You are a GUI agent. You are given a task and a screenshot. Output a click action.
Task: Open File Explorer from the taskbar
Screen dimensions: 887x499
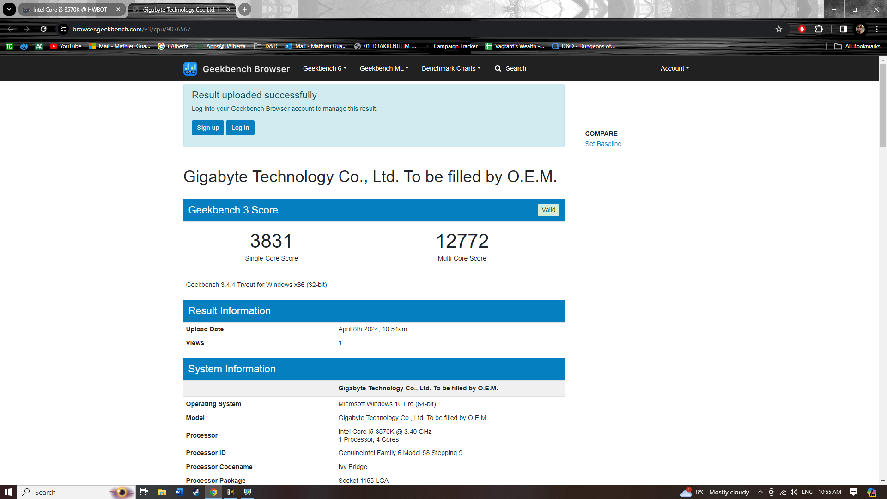162,492
